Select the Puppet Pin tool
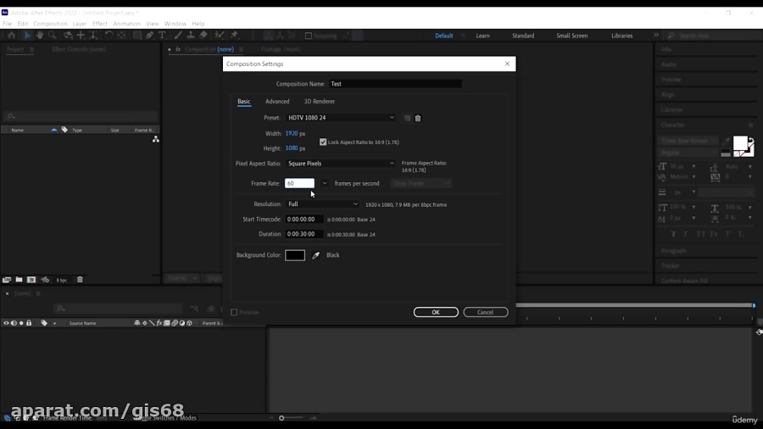This screenshot has height=429, width=763. tap(235, 35)
